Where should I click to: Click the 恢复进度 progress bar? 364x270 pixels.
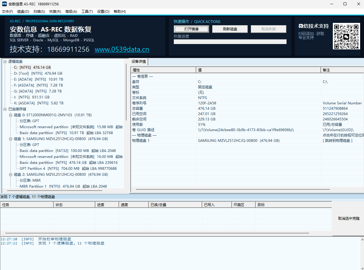point(230,42)
